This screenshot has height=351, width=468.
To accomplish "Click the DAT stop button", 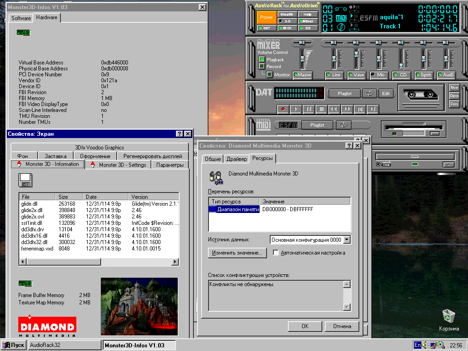I will pyautogui.click(x=321, y=109).
